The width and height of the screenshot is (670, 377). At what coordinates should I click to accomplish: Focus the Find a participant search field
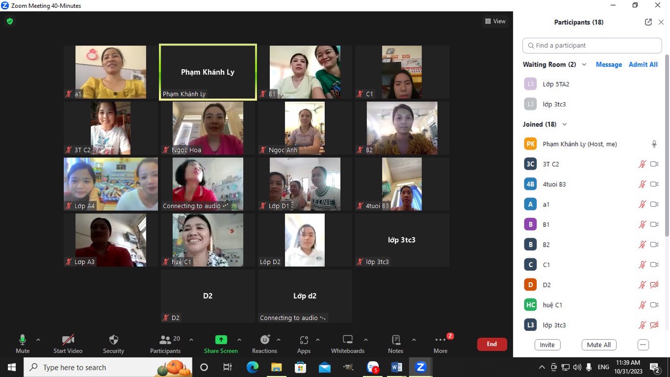(x=592, y=46)
